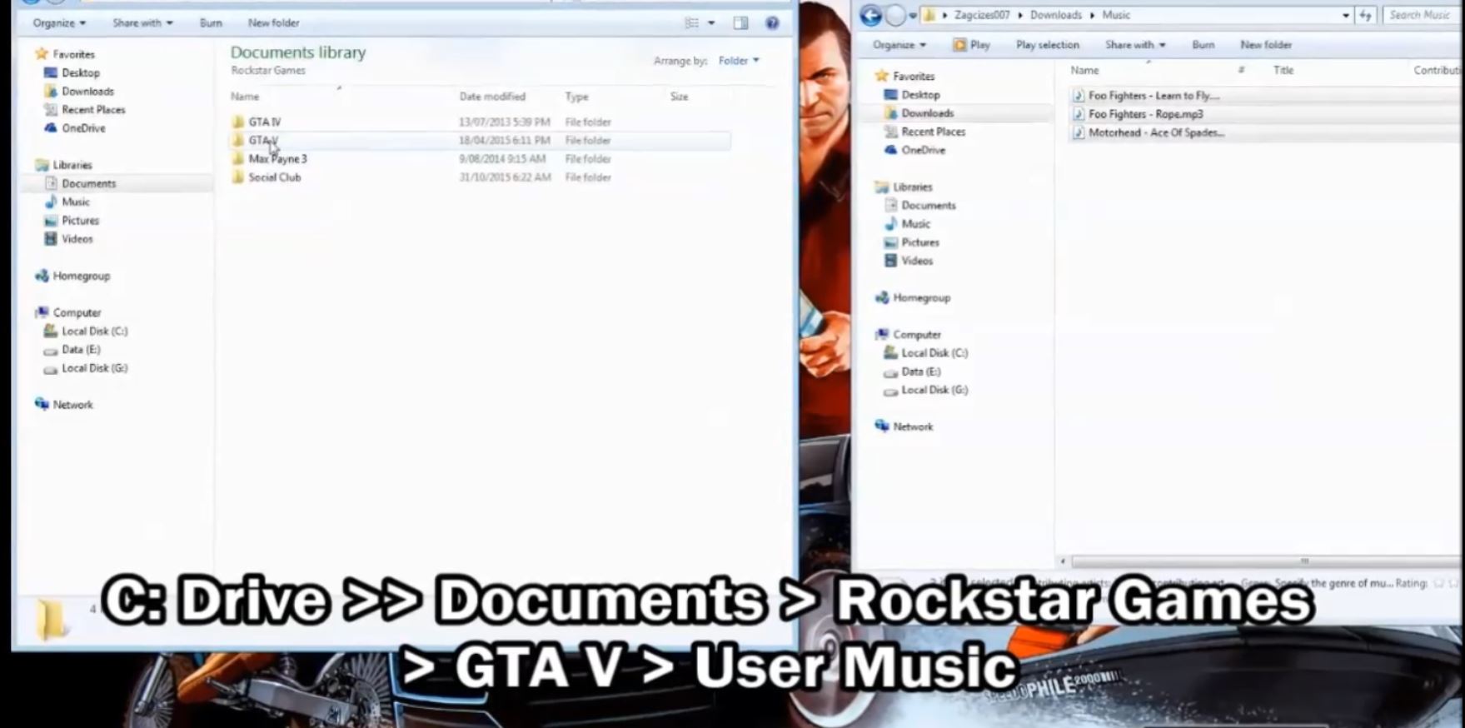The height and width of the screenshot is (728, 1465).
Task: Select Computer in Documents window sidebar
Action: click(68, 312)
